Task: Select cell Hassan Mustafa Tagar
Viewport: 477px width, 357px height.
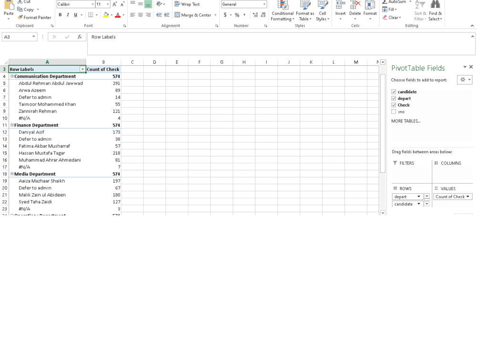Action: click(x=47, y=153)
